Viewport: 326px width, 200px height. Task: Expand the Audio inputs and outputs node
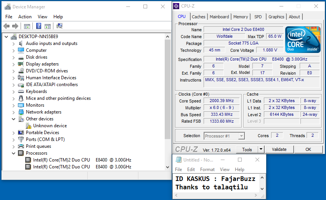(13, 43)
